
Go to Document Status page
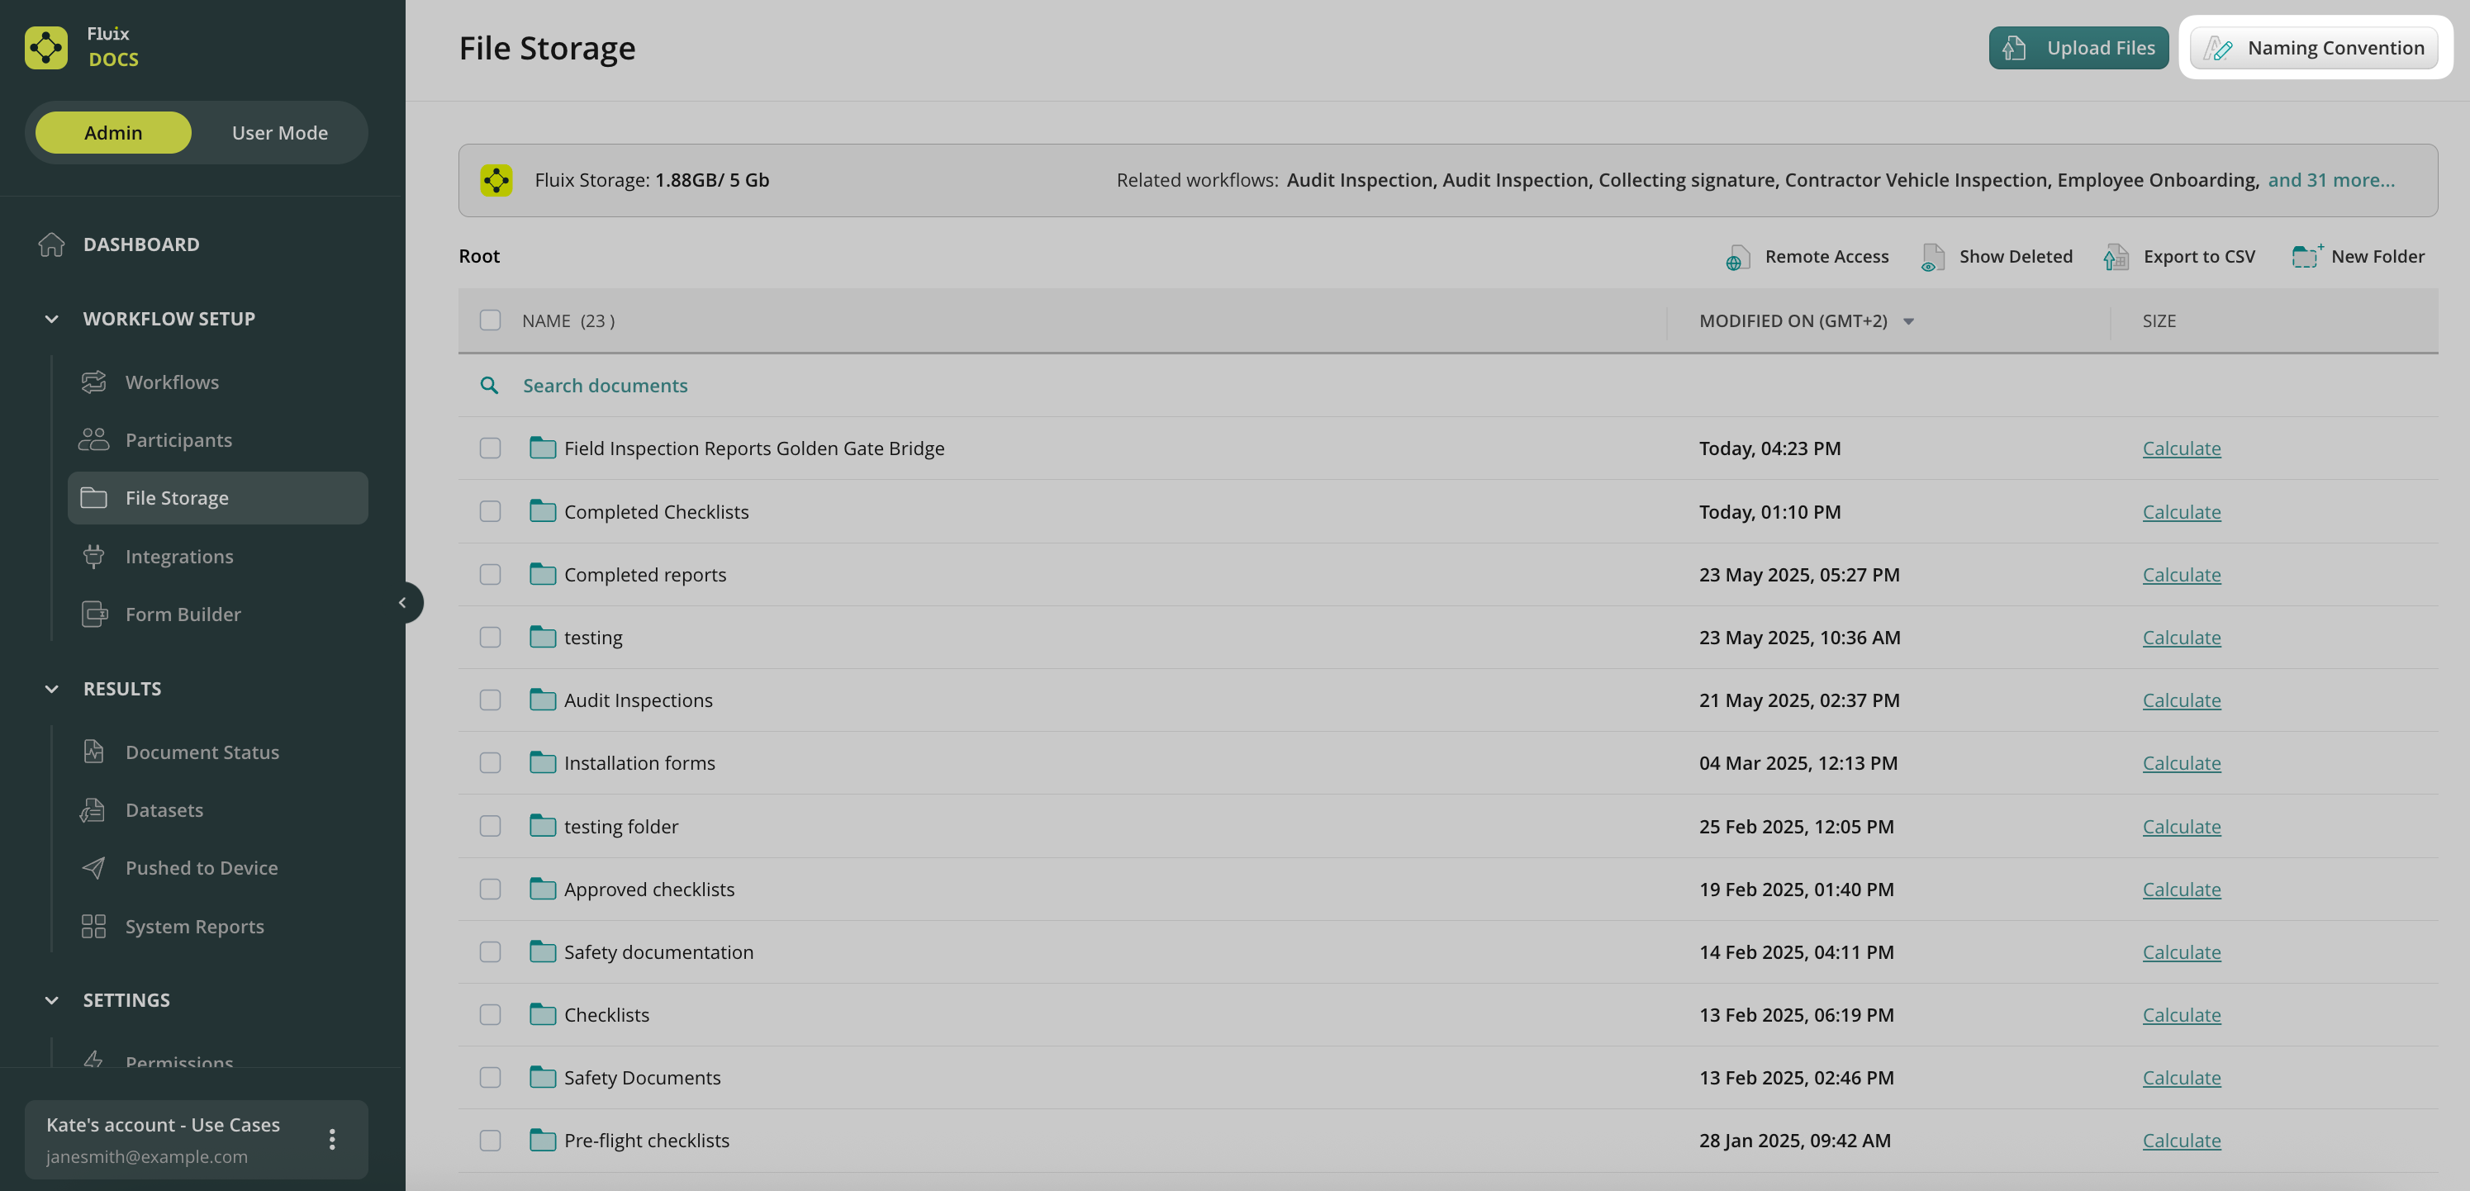(202, 752)
